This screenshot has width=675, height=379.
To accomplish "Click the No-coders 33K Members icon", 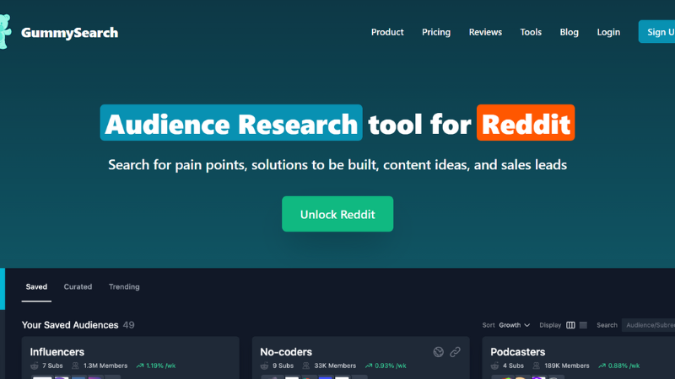I will pyautogui.click(x=306, y=366).
